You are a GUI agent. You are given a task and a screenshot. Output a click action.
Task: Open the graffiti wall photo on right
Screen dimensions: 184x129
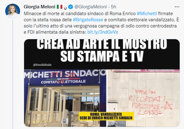click(144, 98)
